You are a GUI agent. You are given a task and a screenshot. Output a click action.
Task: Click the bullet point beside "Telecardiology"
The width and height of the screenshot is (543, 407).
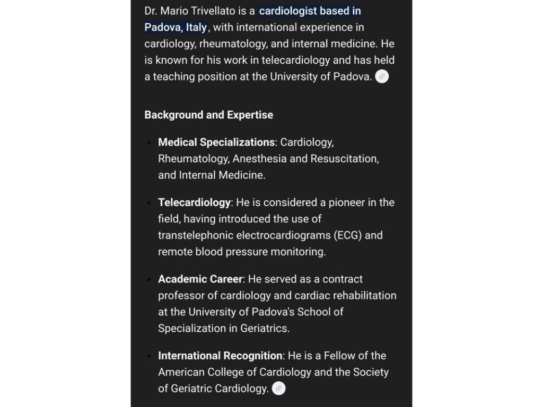[150, 203]
